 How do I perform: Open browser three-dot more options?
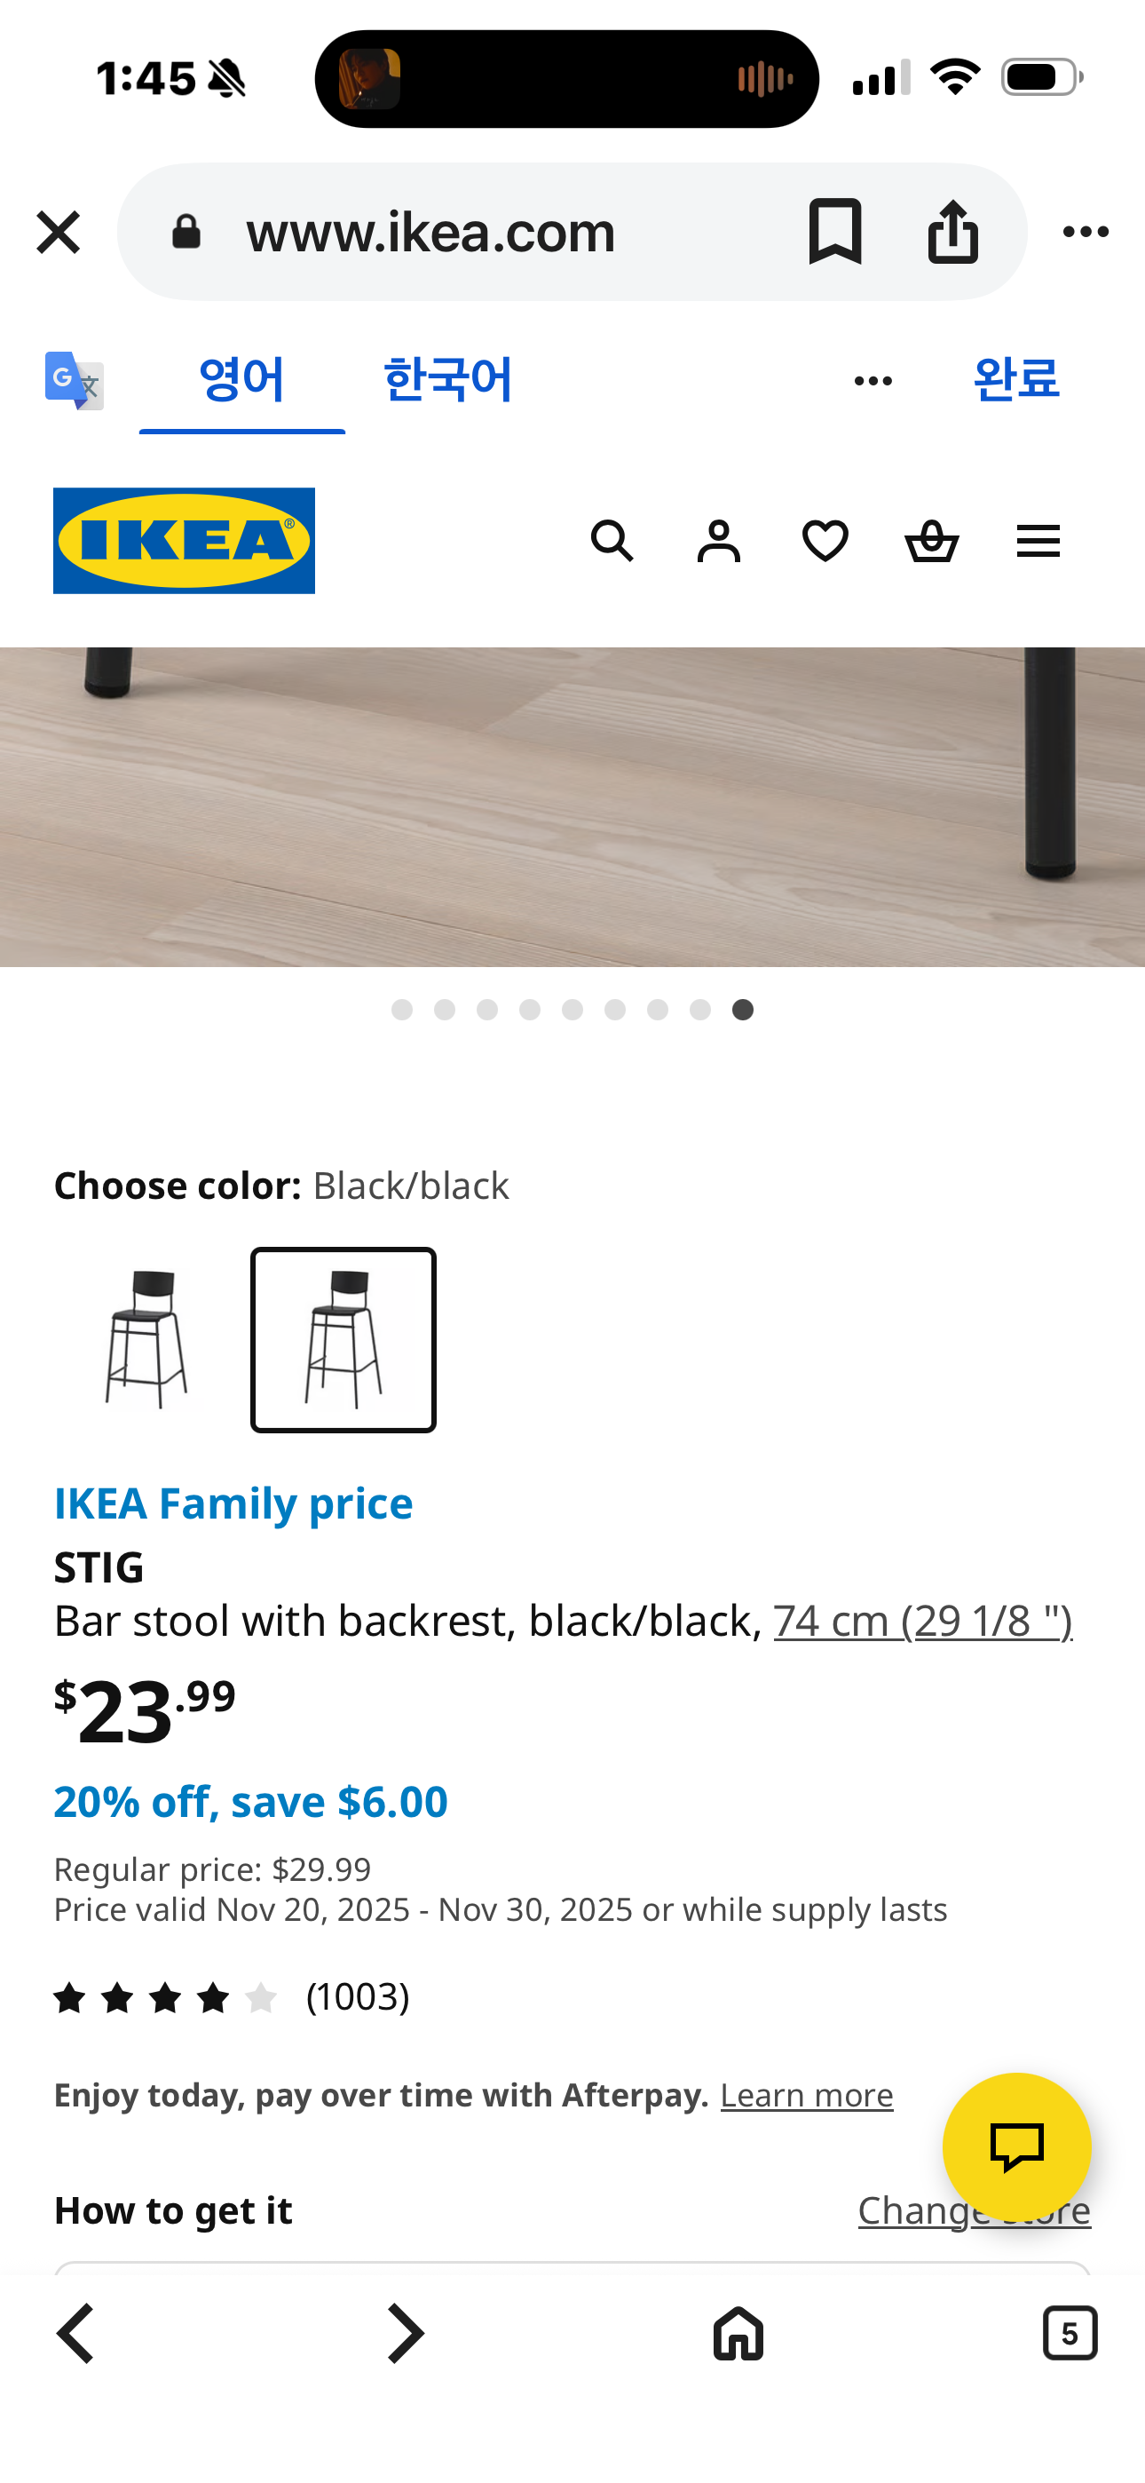coord(1086,231)
